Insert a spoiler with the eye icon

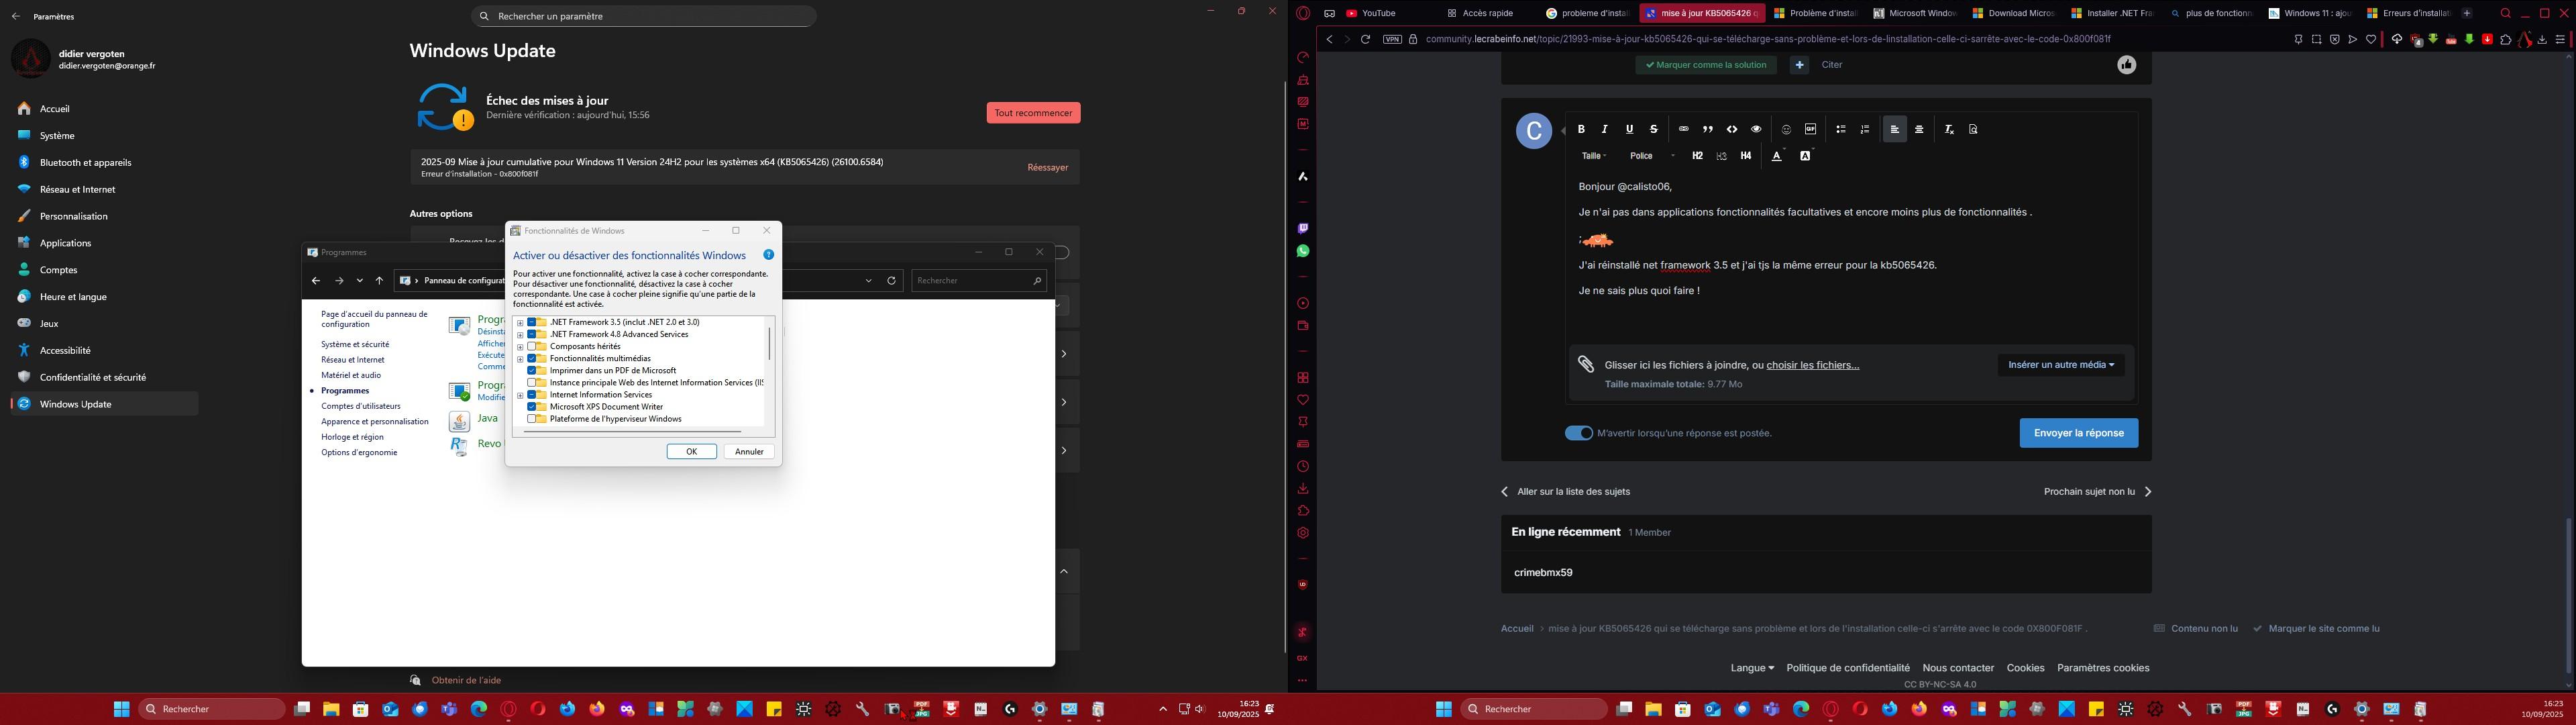[x=1756, y=129]
